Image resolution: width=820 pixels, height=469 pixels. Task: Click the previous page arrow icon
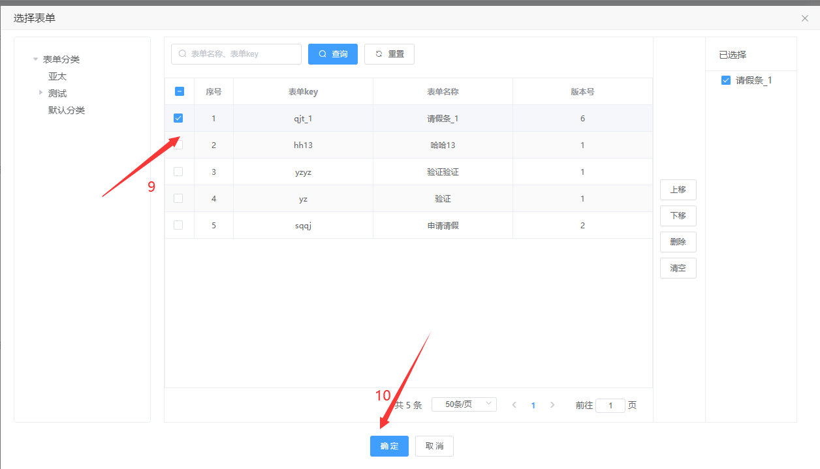pyautogui.click(x=514, y=405)
